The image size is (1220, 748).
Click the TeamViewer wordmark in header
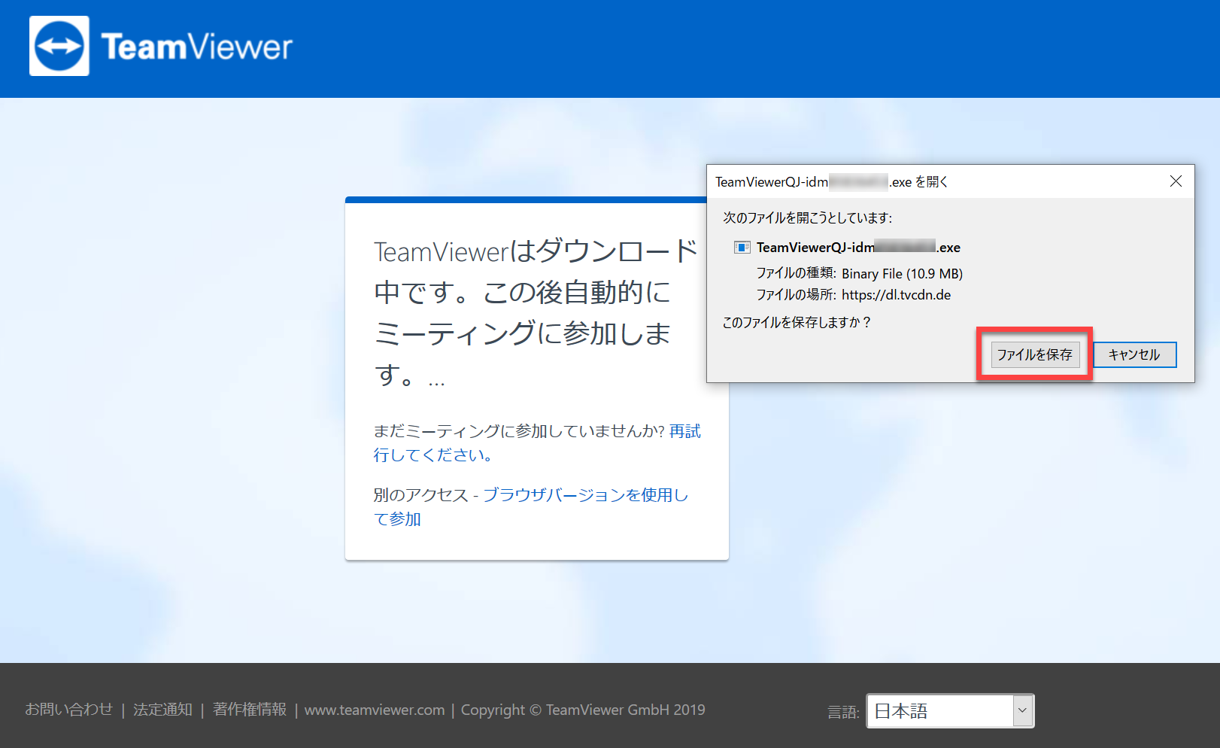[196, 47]
